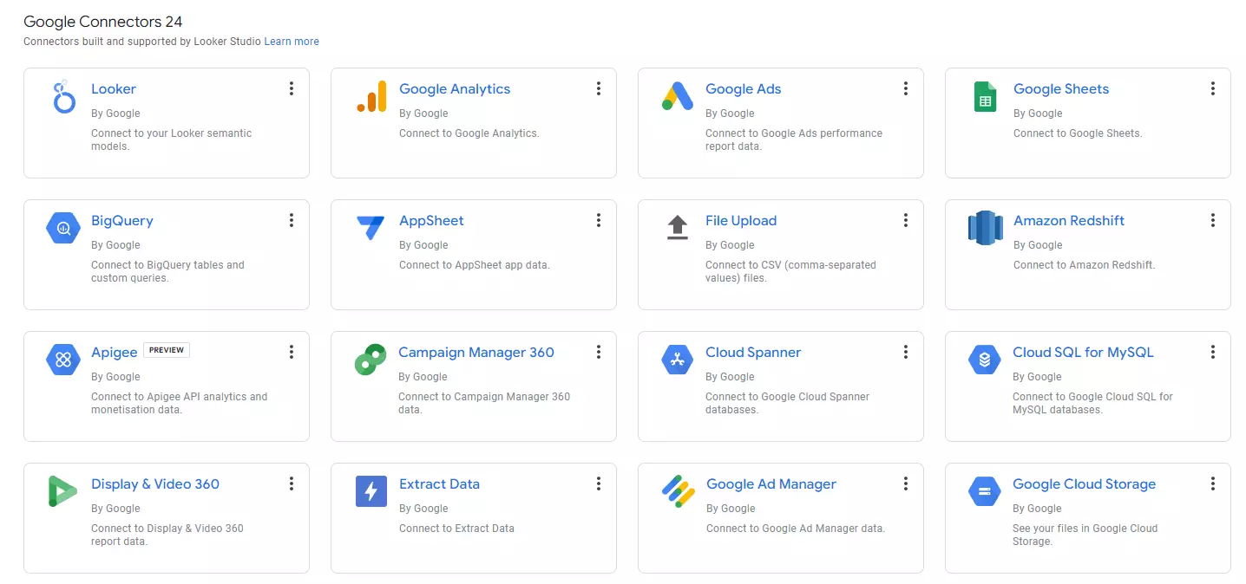Open Cloud SQL for MySQL options menu
The height and width of the screenshot is (584, 1246).
click(x=1213, y=352)
